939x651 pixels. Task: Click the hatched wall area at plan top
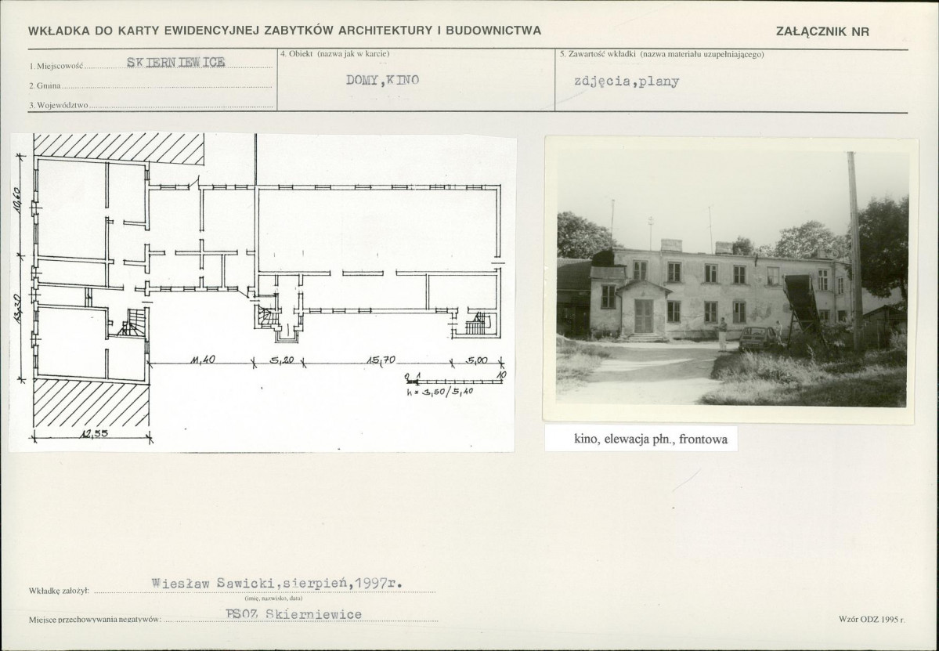(x=118, y=148)
